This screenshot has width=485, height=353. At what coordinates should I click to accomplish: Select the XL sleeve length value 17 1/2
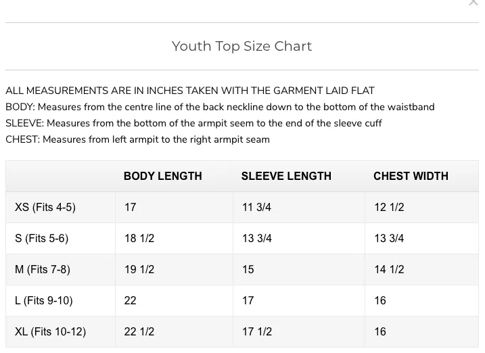click(x=257, y=331)
